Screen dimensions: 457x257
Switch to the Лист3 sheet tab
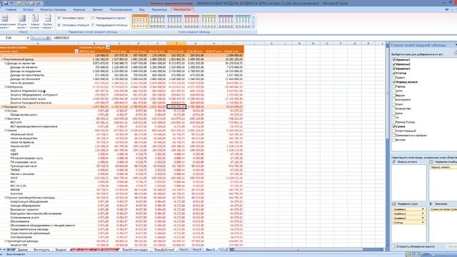tap(210, 250)
